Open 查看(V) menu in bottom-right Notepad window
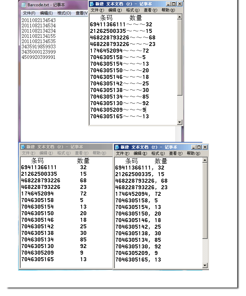This screenshot has width=246, height=296. pyautogui.click(x=176, y=153)
